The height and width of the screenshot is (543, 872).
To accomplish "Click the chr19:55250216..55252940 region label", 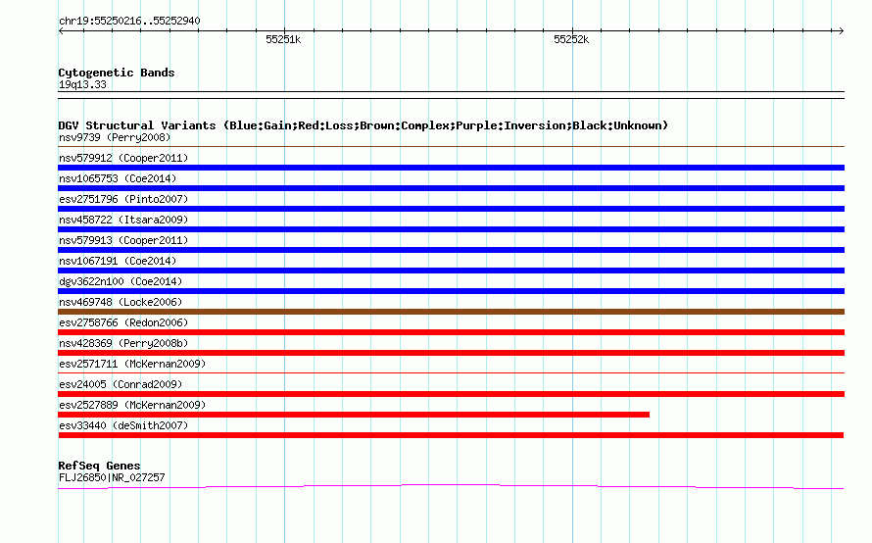I will (x=129, y=21).
